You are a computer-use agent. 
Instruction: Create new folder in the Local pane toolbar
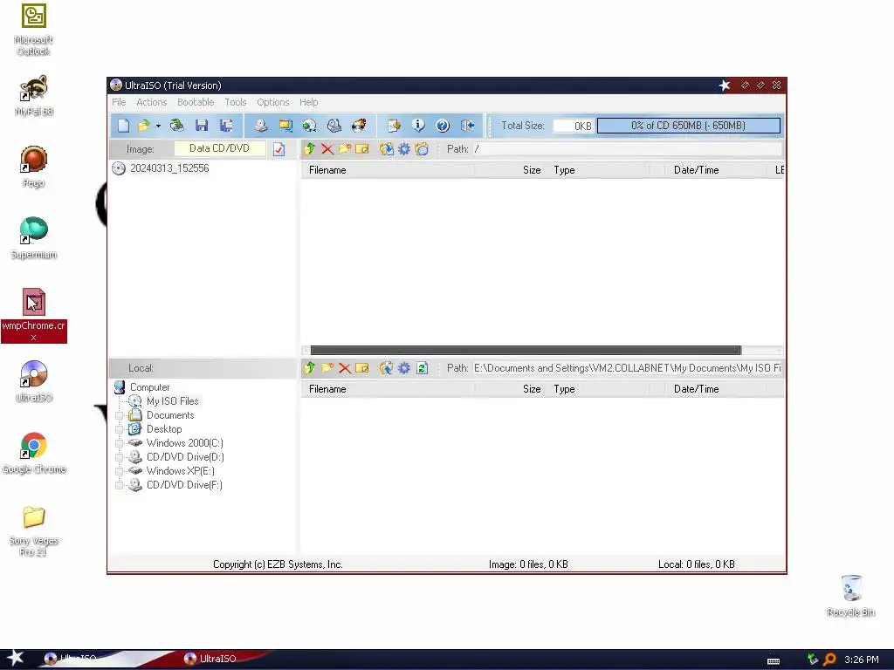327,368
